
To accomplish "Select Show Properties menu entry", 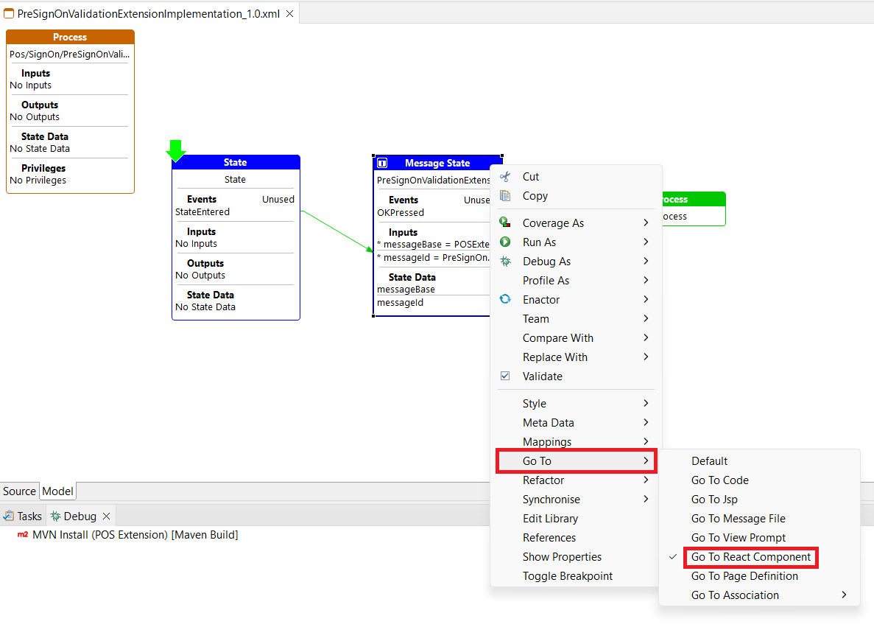I will [x=562, y=557].
